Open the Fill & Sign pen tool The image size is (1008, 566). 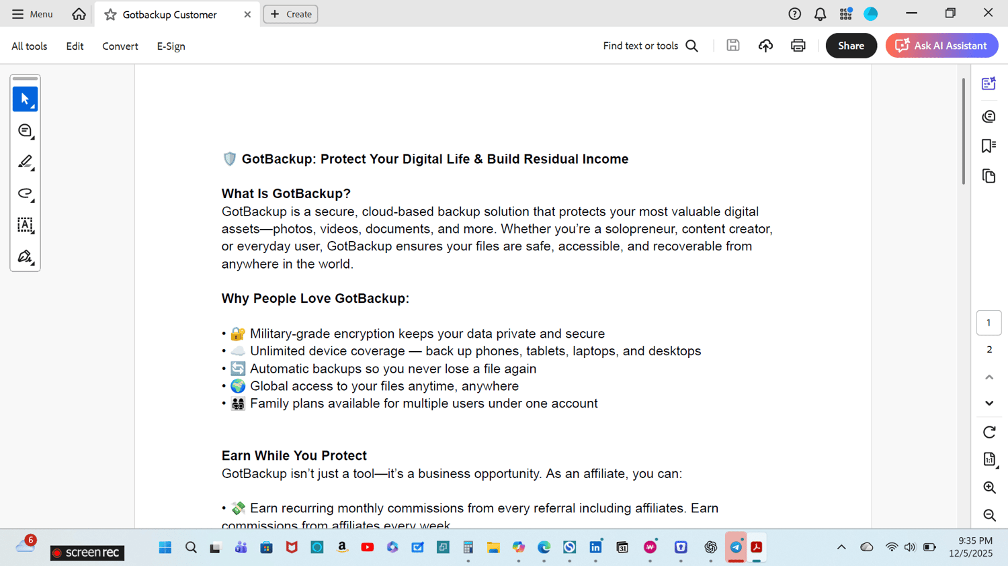tap(25, 256)
